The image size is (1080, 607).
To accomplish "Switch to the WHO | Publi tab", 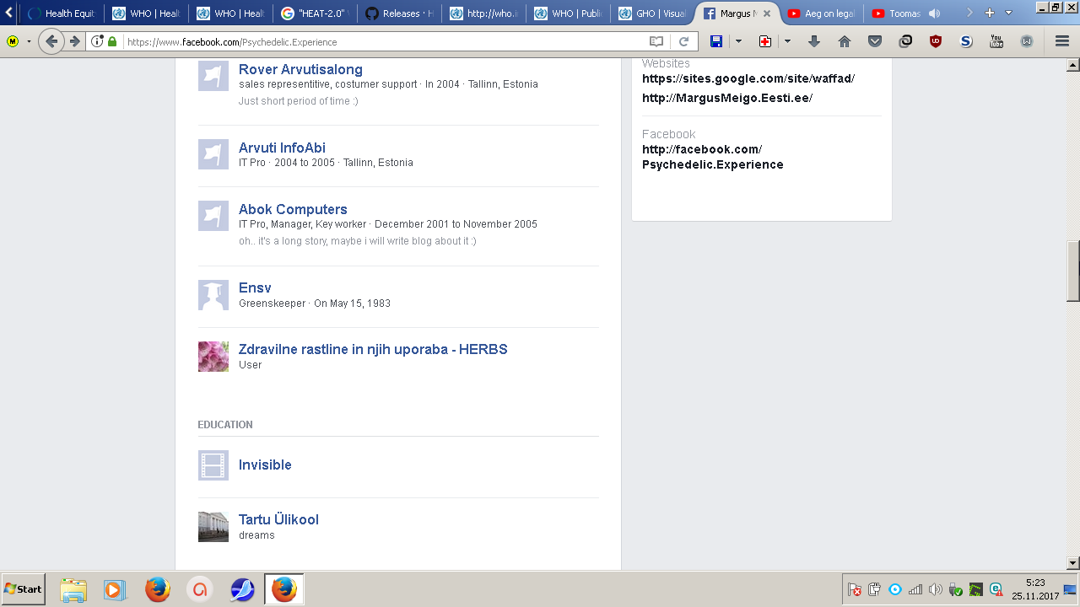I will pos(567,13).
